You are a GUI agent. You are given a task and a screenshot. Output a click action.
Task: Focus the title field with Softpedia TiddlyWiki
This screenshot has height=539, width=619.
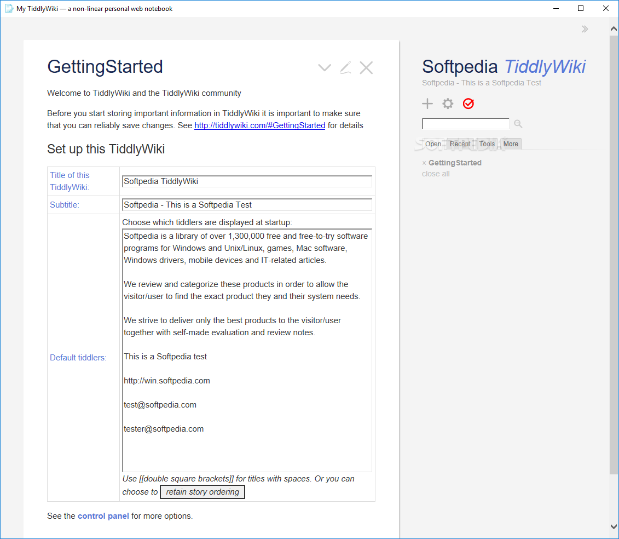[247, 181]
